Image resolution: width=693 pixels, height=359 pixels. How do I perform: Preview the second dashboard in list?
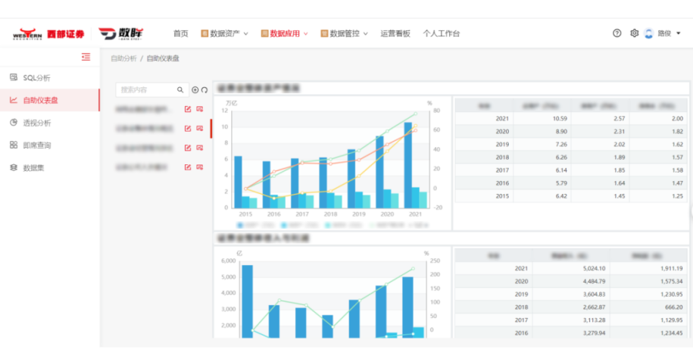click(x=199, y=128)
